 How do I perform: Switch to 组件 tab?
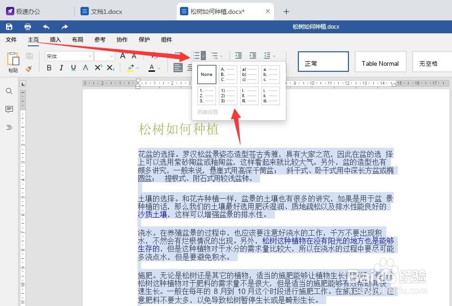click(167, 40)
